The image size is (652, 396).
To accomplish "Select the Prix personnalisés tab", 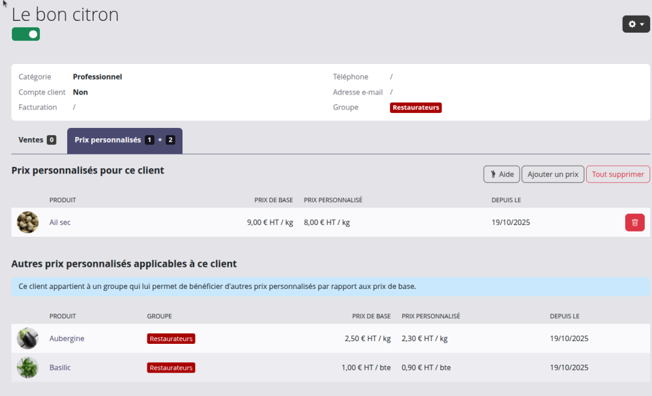I will pyautogui.click(x=108, y=140).
